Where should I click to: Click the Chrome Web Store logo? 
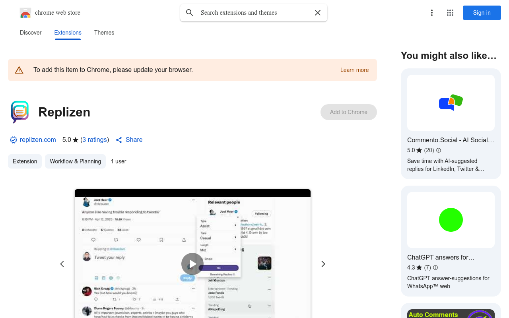pos(25,13)
